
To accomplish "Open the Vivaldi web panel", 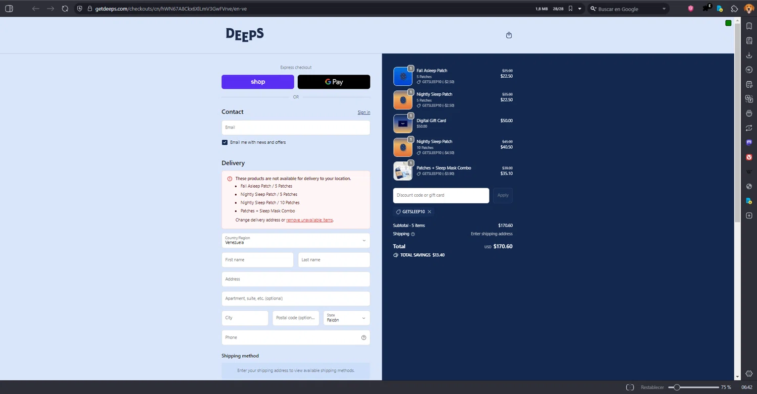I will [x=749, y=157].
